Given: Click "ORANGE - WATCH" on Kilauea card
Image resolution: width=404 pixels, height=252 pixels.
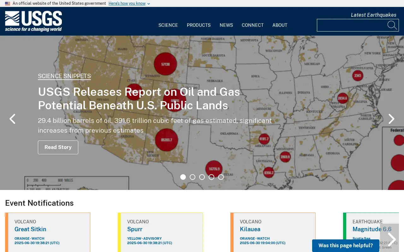Looking at the screenshot, I should 255,238.
